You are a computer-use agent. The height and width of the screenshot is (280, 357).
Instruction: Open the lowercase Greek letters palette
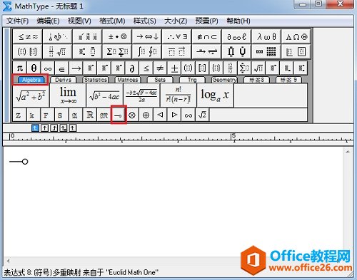click(266, 36)
